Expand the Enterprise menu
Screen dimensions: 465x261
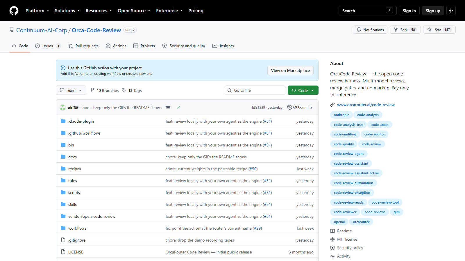tap(169, 11)
